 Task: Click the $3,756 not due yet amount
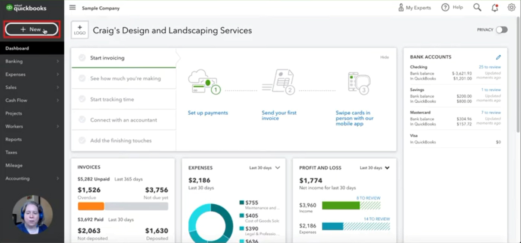157,190
